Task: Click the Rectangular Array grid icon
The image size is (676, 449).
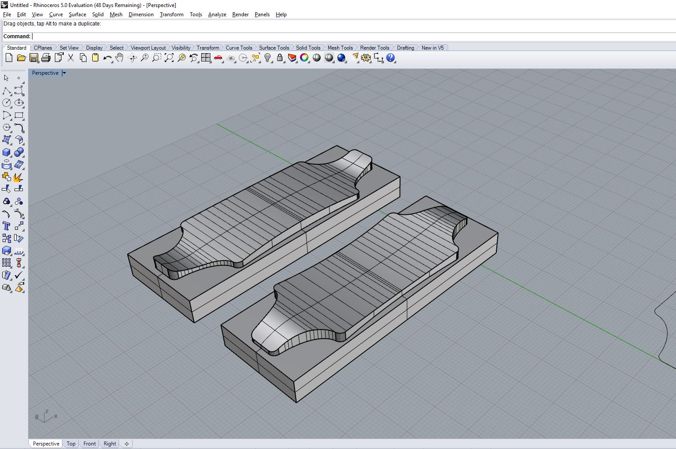Action: 7,263
